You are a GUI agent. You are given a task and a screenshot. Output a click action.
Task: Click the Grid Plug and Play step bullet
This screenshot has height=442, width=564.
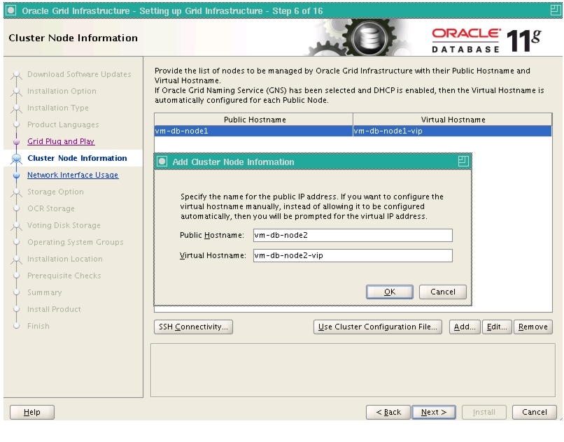coord(16,142)
